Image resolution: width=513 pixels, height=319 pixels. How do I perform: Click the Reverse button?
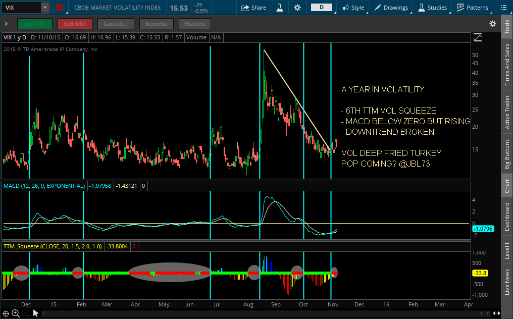click(156, 23)
